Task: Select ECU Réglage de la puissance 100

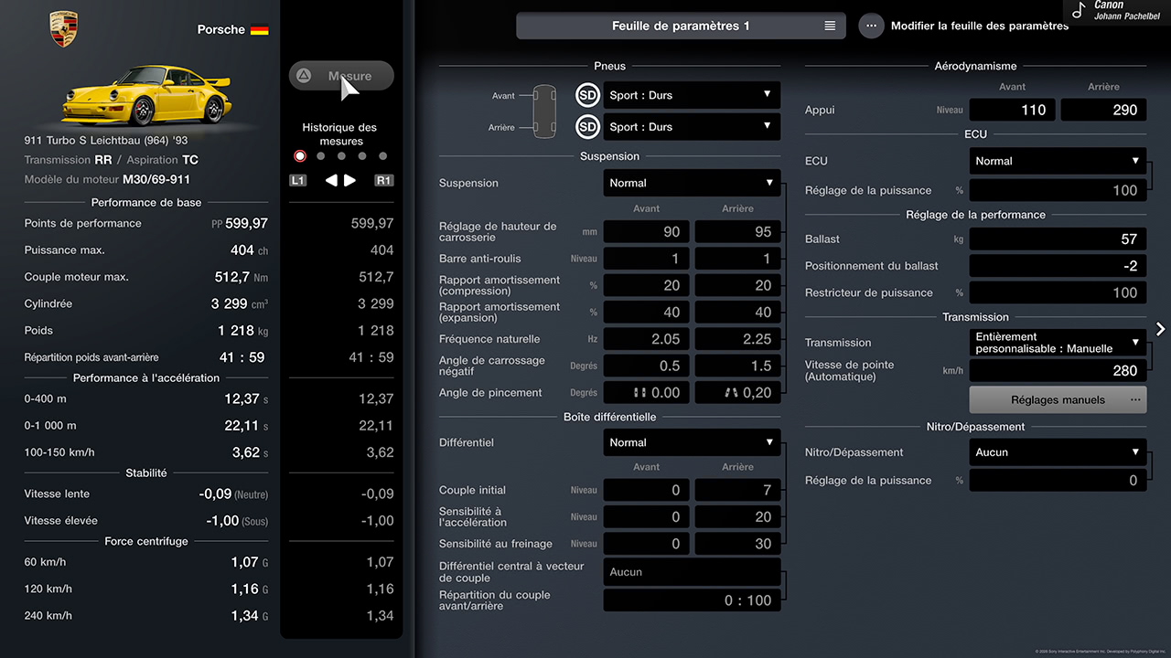Action: coord(1058,190)
